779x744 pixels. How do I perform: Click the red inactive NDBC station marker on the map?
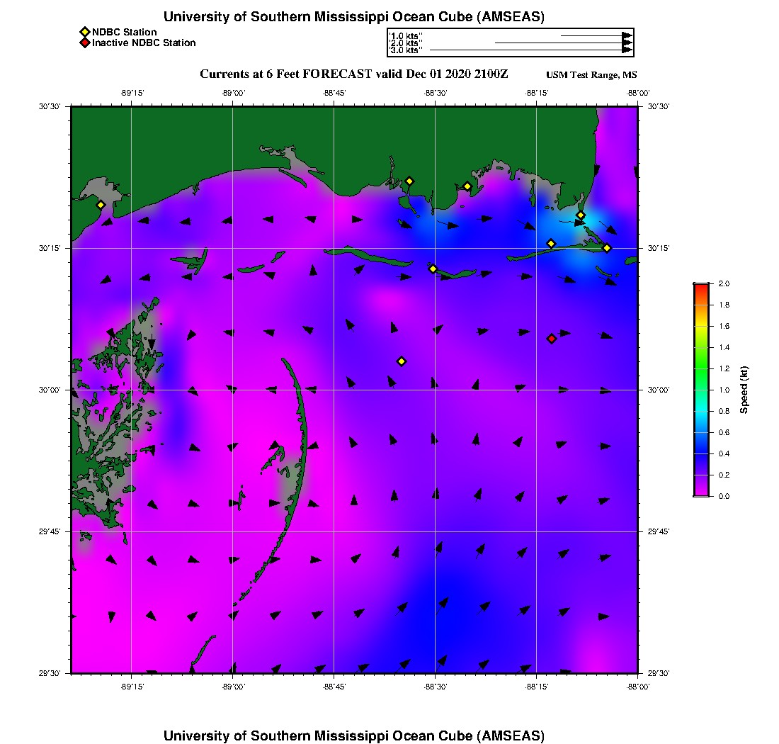click(x=552, y=339)
